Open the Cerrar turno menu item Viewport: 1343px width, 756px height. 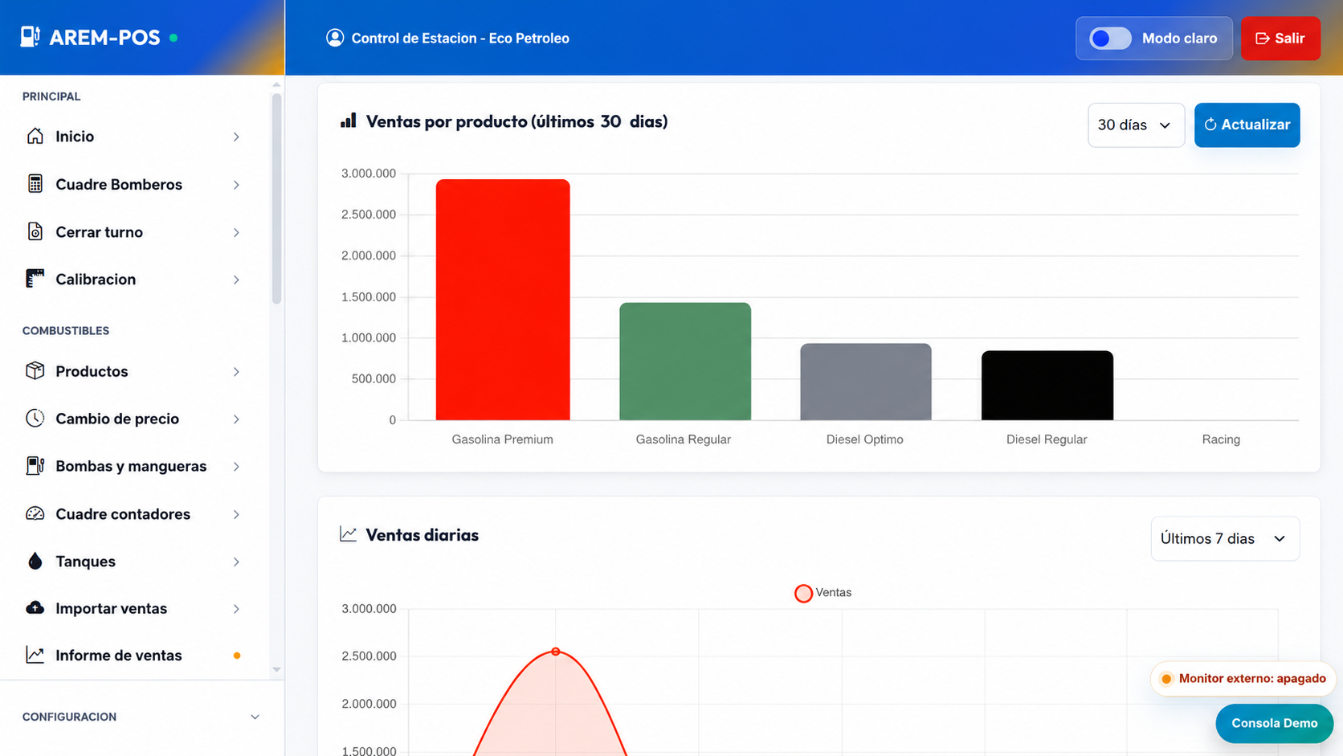tap(134, 232)
